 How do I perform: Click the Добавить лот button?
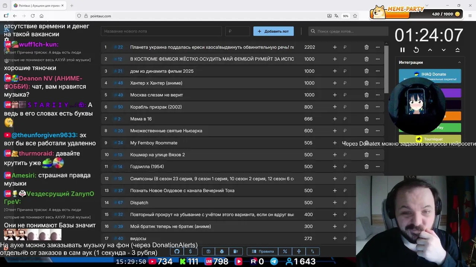point(273,31)
